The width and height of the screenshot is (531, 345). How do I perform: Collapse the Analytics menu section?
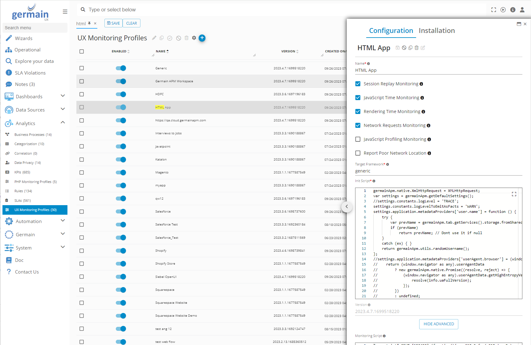click(x=63, y=123)
